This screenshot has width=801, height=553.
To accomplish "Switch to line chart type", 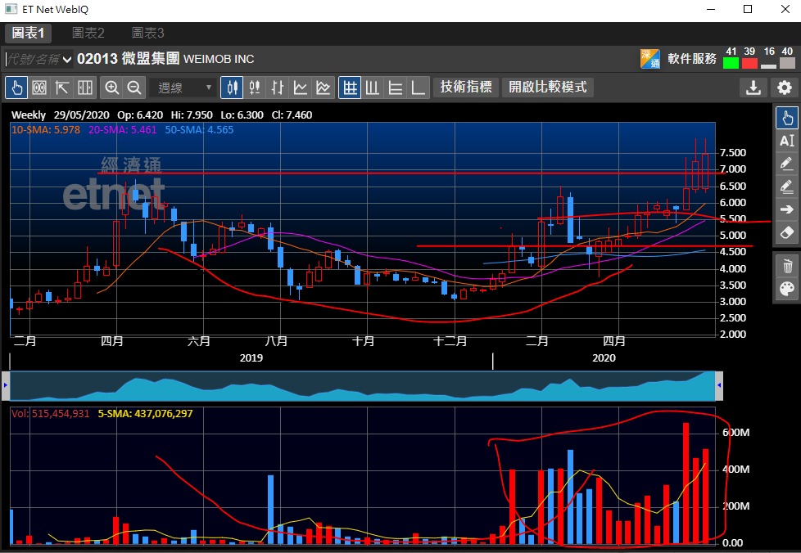I will (x=301, y=88).
